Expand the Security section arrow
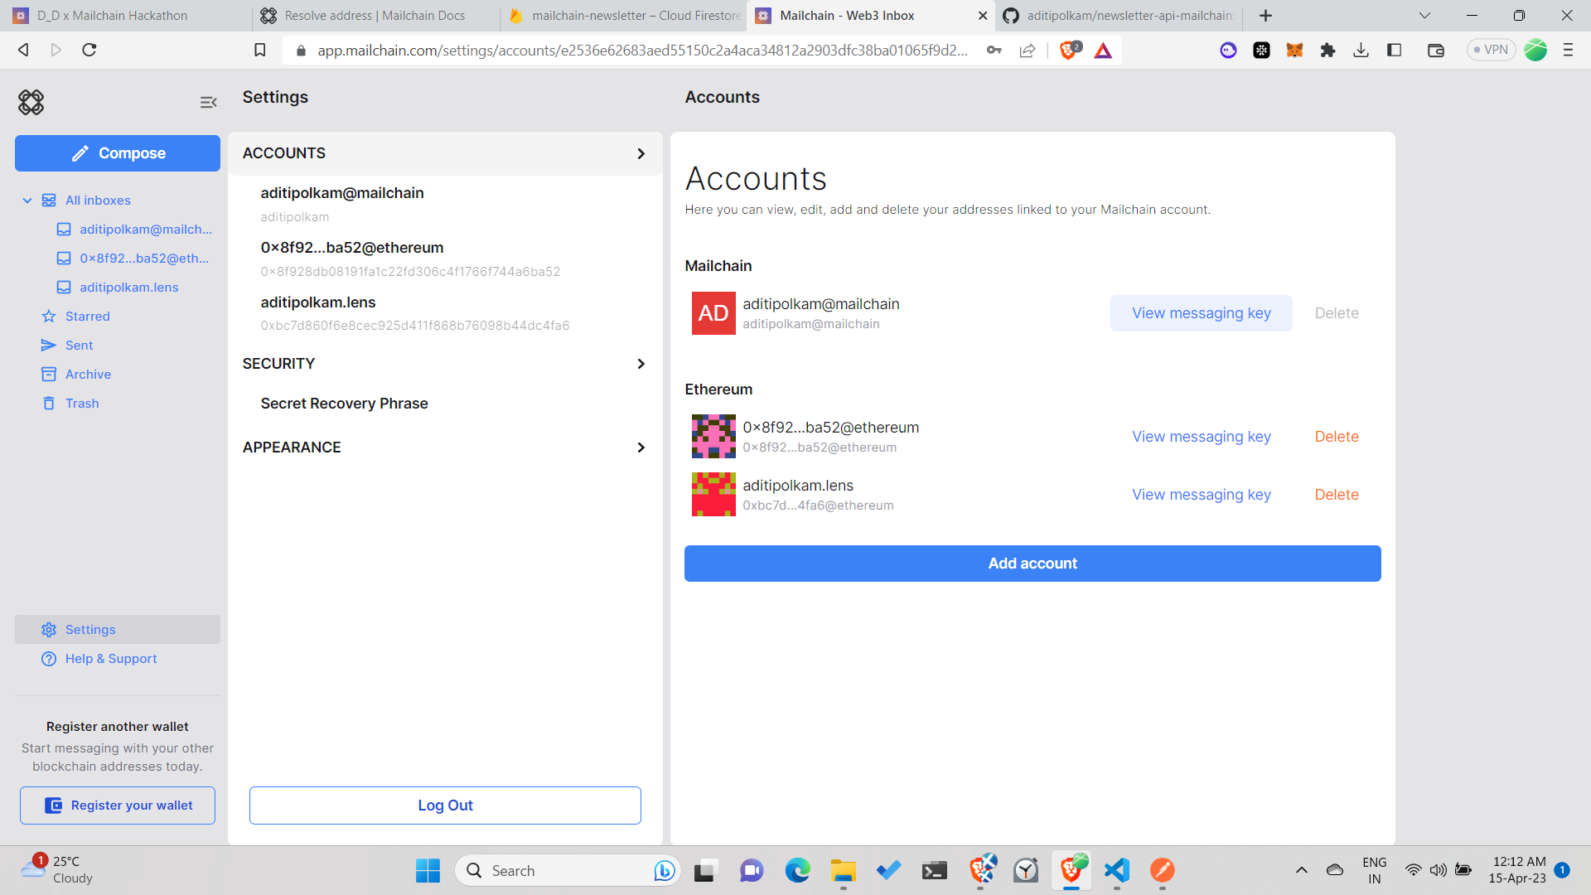The width and height of the screenshot is (1591, 895). [x=642, y=364]
